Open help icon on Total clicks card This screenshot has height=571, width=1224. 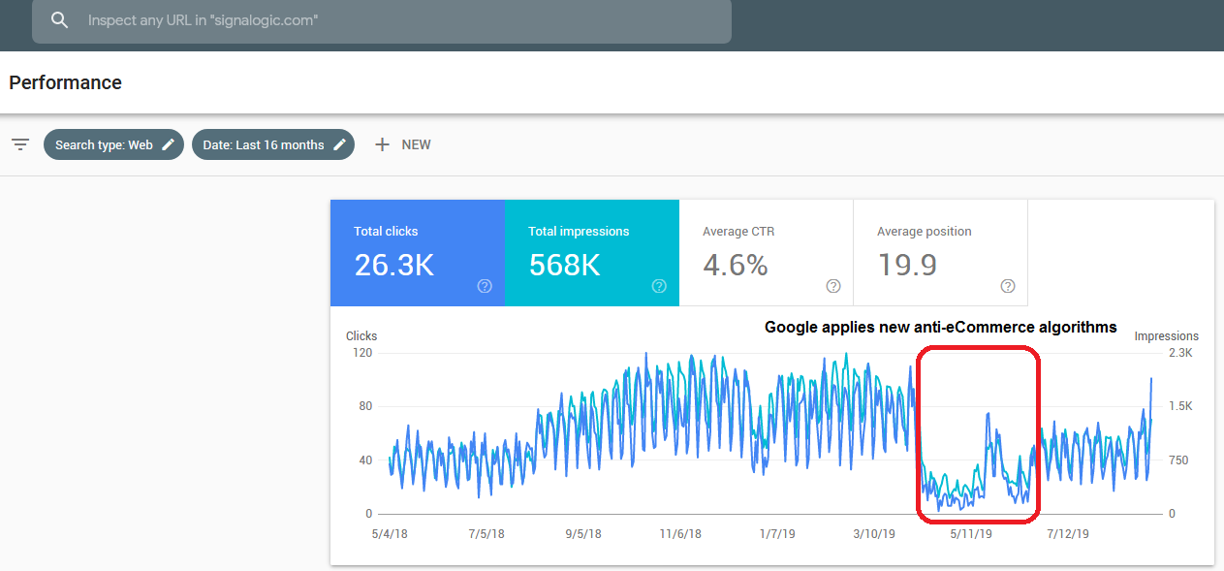coord(485,286)
